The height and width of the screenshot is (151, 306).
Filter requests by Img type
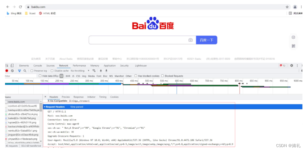coord(84,76)
